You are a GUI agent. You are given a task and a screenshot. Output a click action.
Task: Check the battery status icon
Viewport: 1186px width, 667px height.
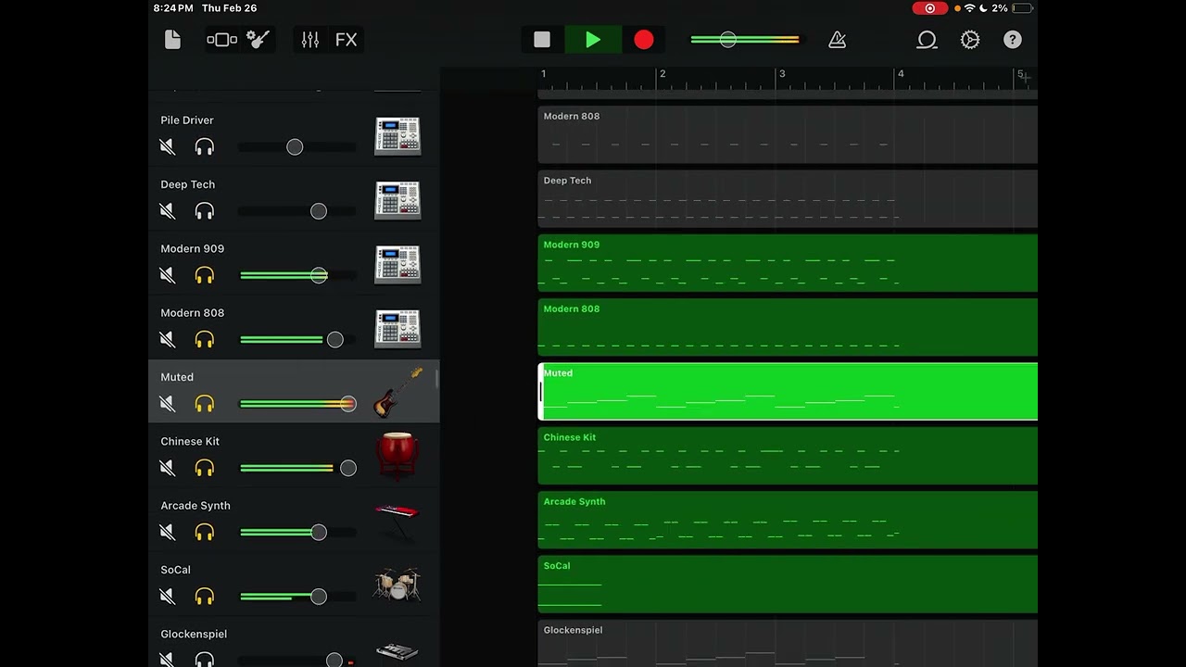tap(1022, 8)
